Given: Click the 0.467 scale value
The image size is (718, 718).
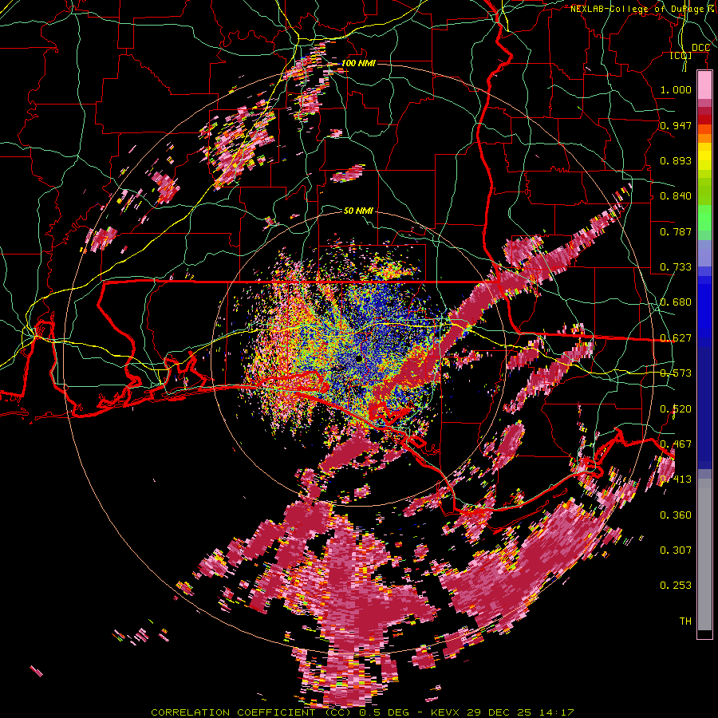Looking at the screenshot, I should point(676,444).
